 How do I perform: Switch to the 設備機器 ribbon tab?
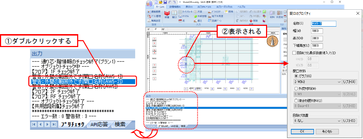pos(175,7)
